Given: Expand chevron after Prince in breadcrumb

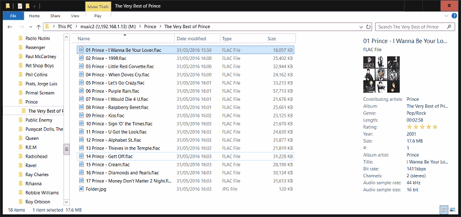Looking at the screenshot, I should (160, 26).
